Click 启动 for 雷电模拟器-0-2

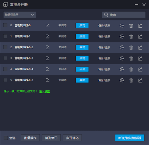point(82,47)
